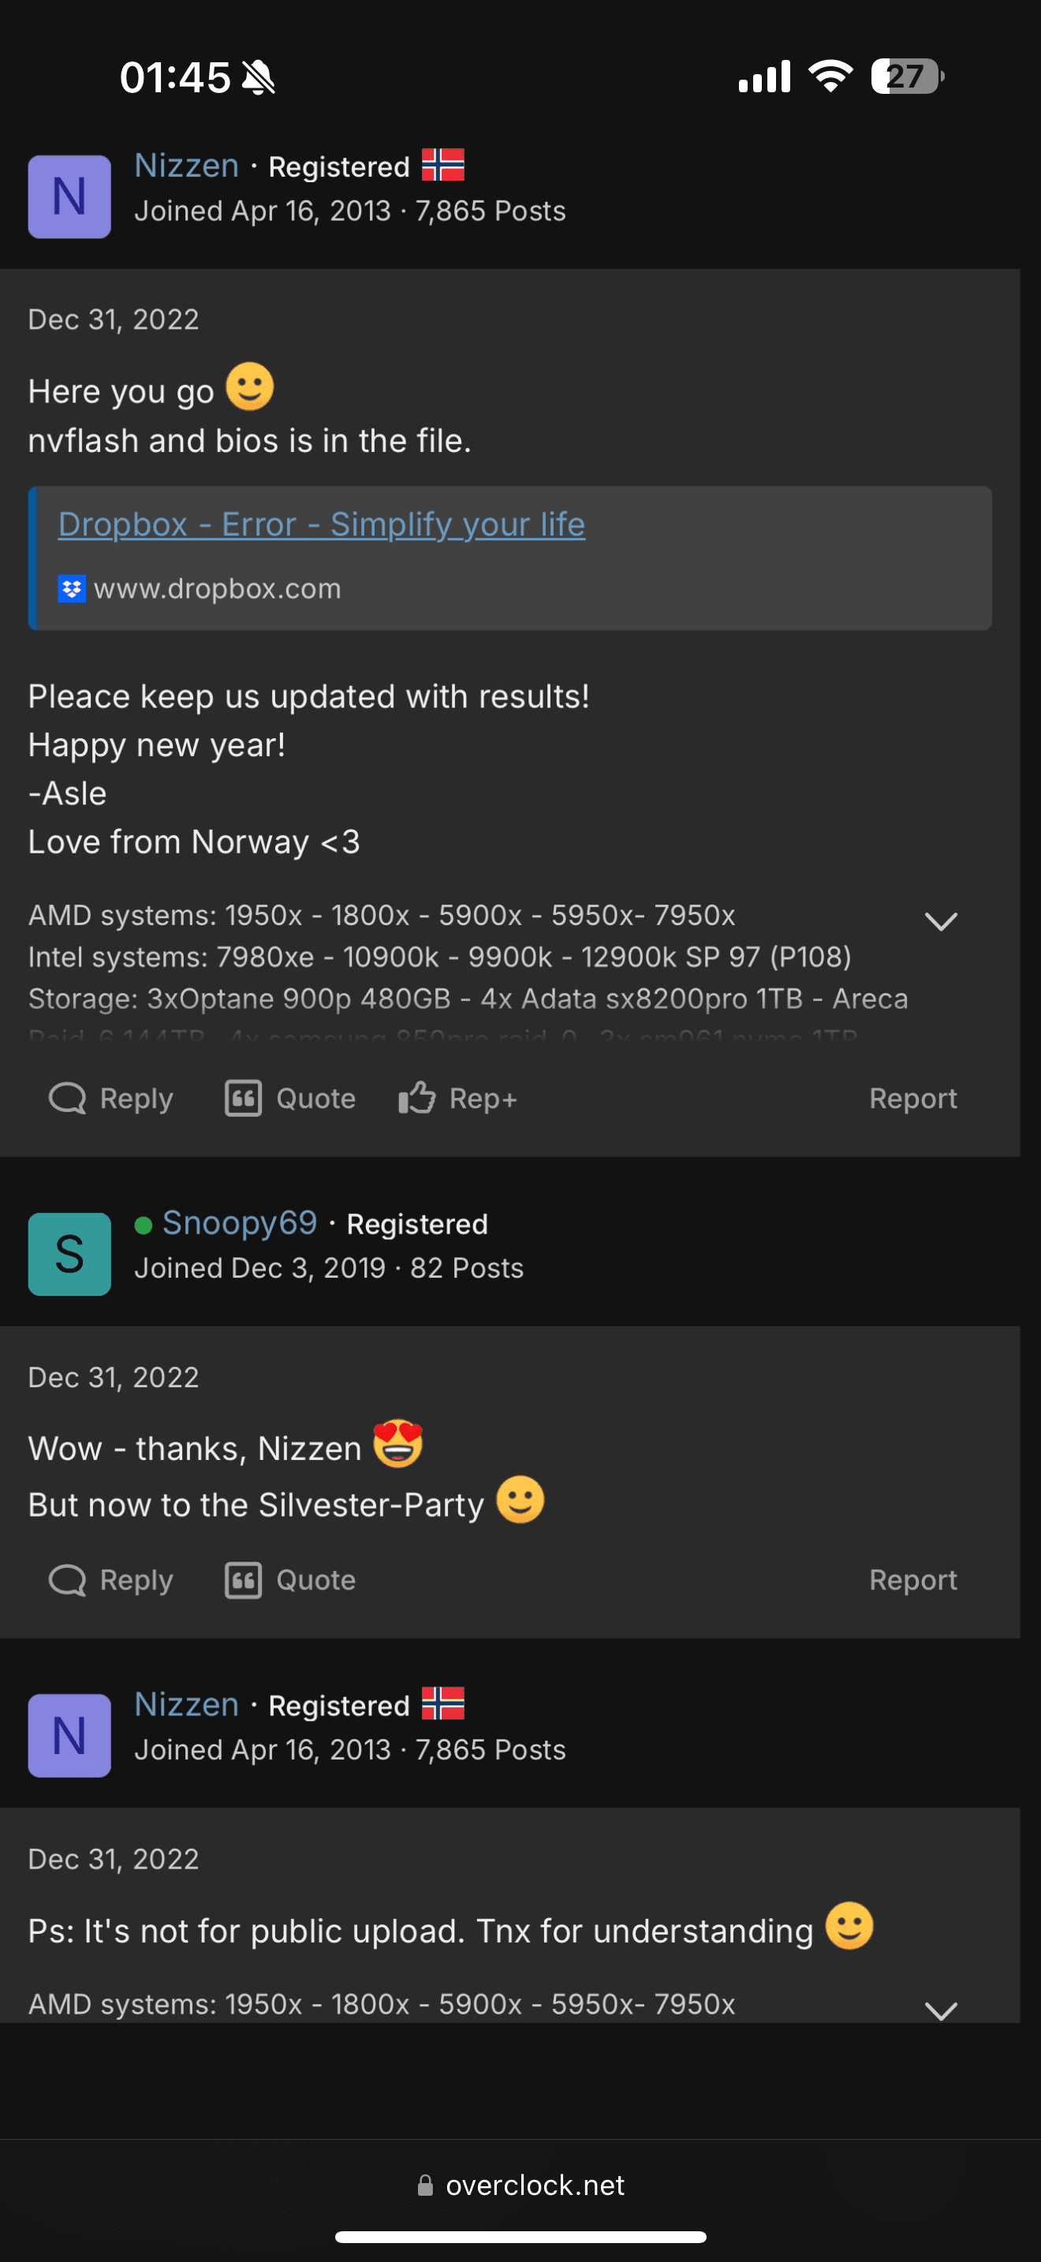
Task: Tap the Dropbox logo icon in the link preview
Action: point(71,588)
